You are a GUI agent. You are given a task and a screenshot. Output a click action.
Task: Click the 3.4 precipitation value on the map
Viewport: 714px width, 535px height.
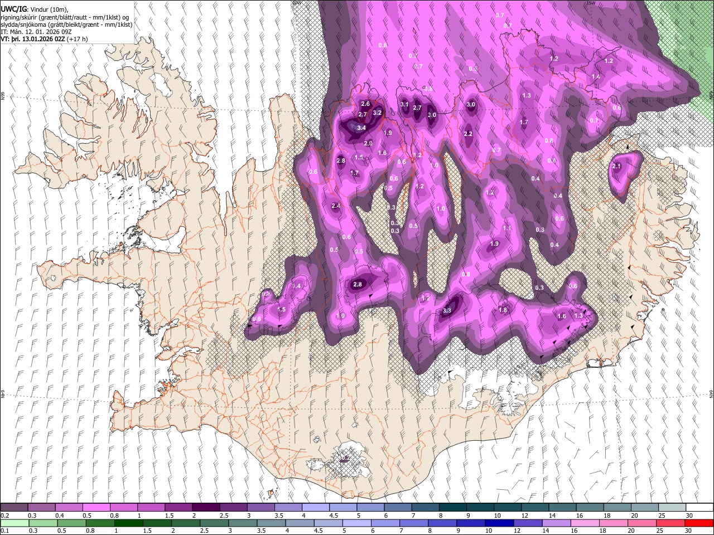click(x=361, y=128)
